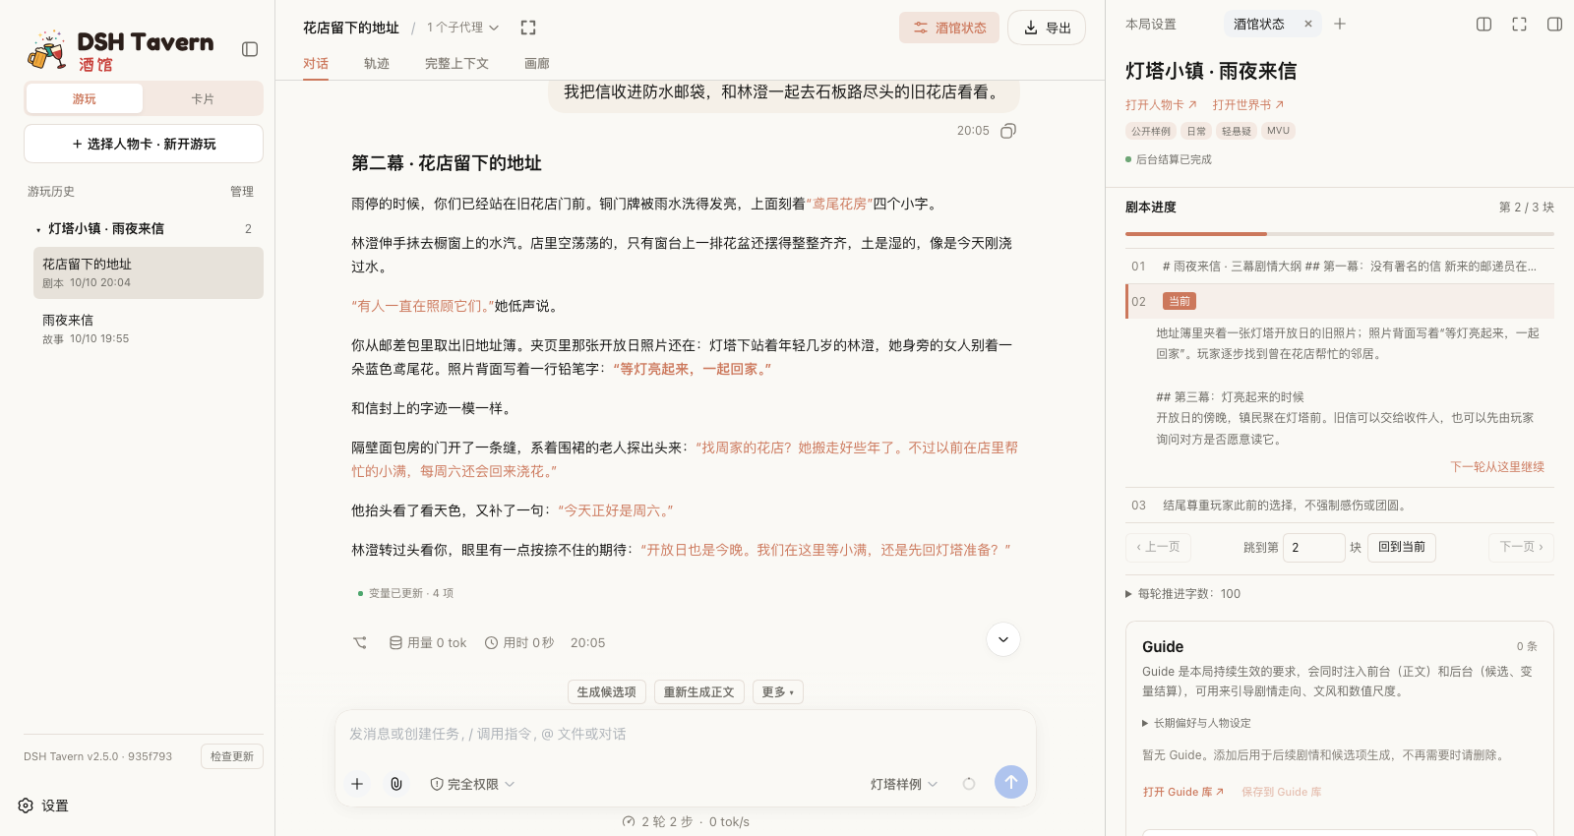
Task: Click the paperclip icon in composer
Action: [x=396, y=784]
